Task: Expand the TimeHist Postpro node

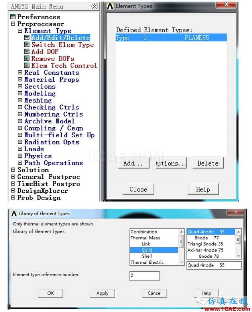Action: 13,184
